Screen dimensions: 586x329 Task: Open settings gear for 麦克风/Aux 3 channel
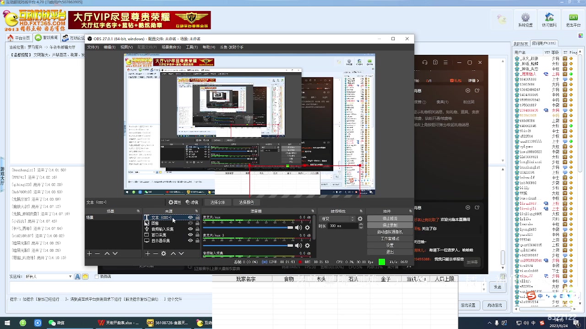307,245
